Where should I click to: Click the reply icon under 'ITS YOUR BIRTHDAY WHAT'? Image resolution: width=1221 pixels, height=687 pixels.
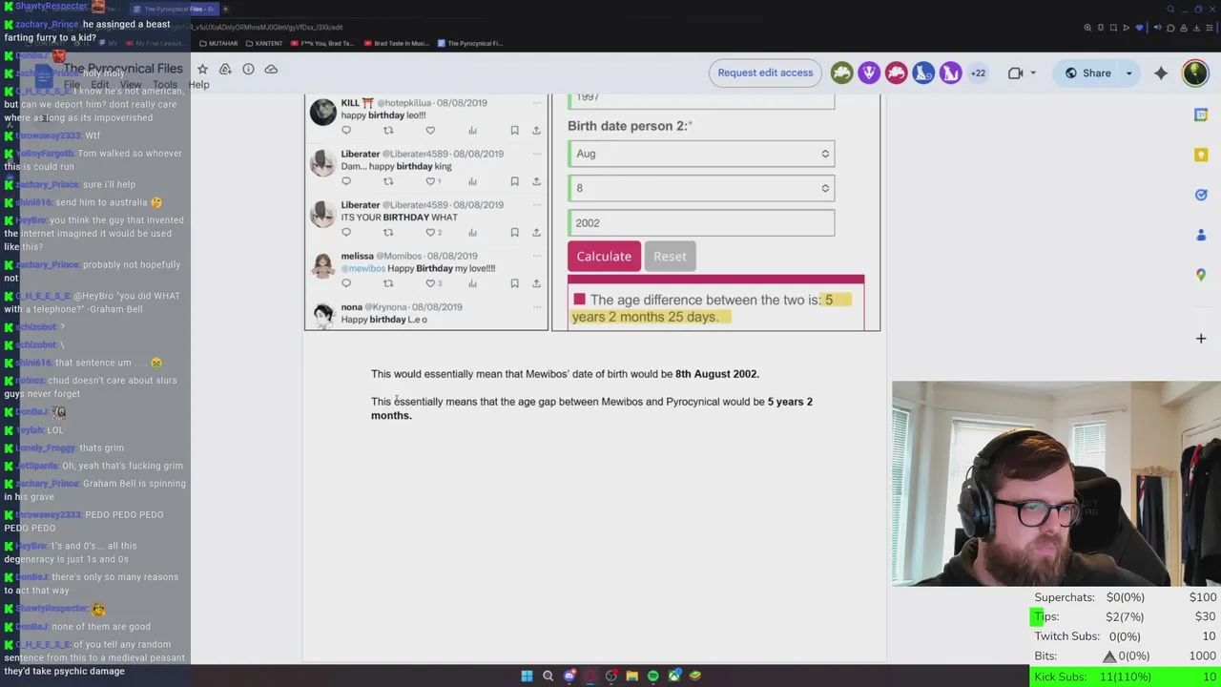(x=346, y=232)
